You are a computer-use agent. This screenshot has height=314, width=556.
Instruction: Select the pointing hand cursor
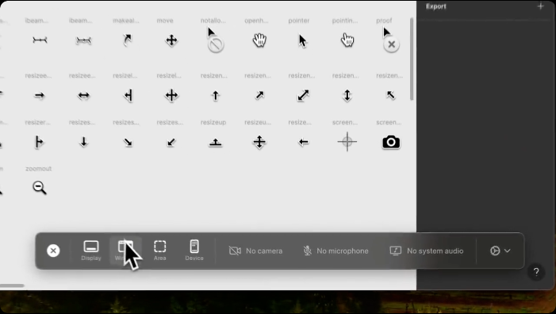[x=347, y=40]
